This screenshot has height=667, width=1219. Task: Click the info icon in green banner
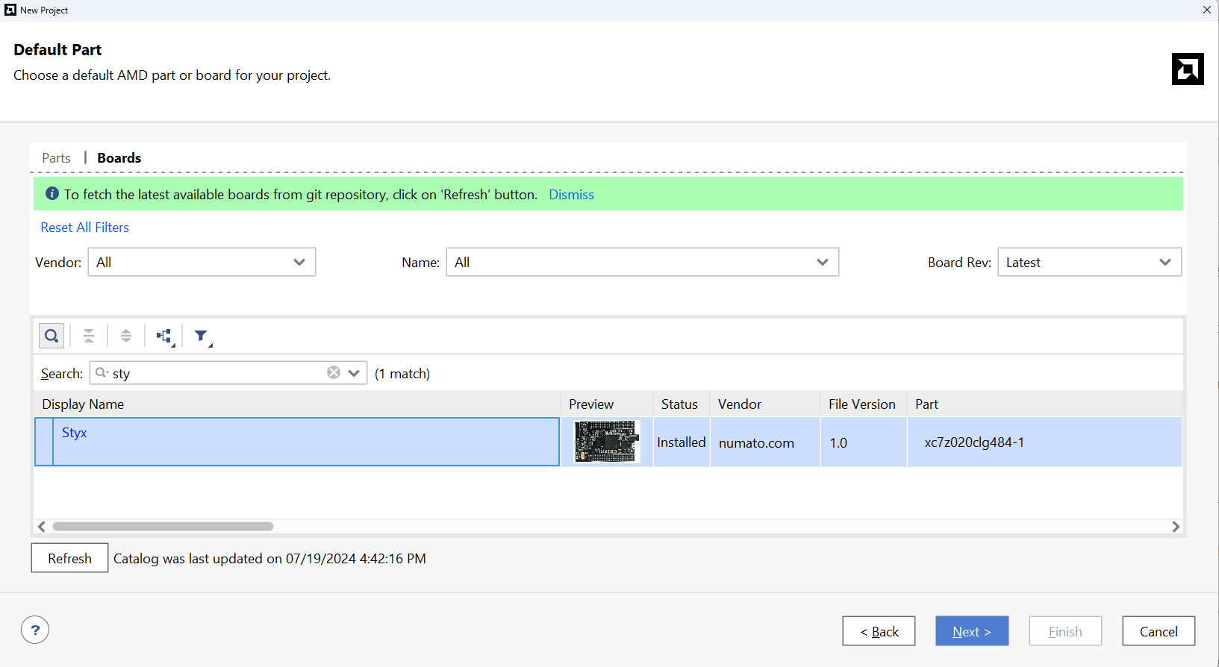52,194
